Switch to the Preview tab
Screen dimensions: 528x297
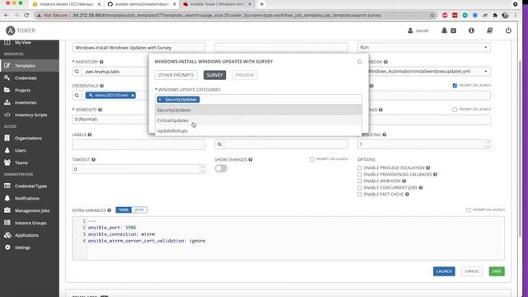tap(244, 75)
